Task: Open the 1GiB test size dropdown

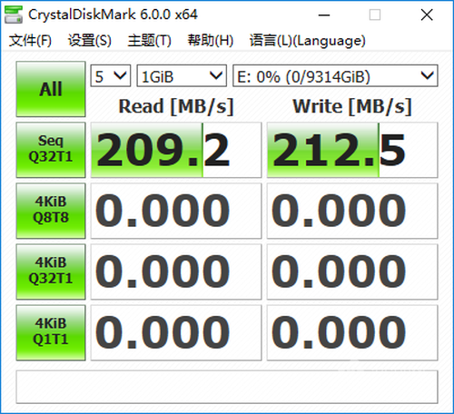Action: tap(182, 75)
